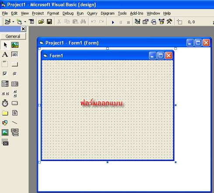The height and width of the screenshot is (193, 214).
Task: Click the General toolbox tab button
Action: click(13, 36)
